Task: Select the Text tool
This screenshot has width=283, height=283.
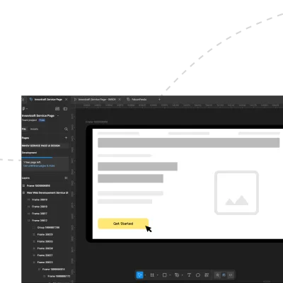Action: pos(189,275)
